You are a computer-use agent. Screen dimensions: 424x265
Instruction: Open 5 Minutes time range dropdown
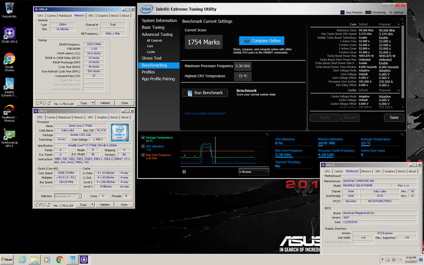point(254,172)
